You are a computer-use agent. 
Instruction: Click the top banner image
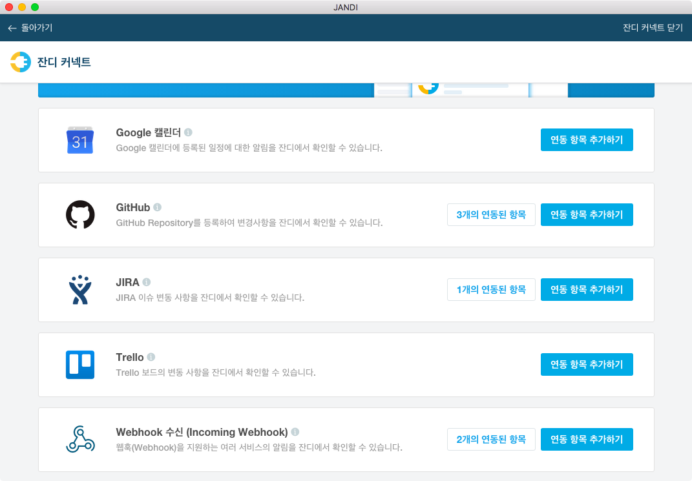point(346,90)
